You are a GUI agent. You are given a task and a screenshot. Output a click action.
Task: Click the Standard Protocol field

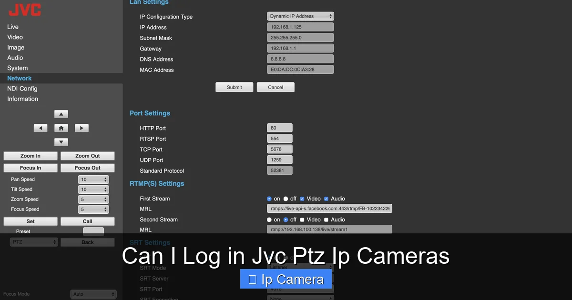(280, 170)
